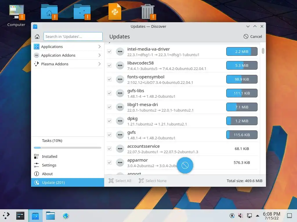Go to Discover home via house icon
Screen dimensions: 297x222
click(x=37, y=36)
